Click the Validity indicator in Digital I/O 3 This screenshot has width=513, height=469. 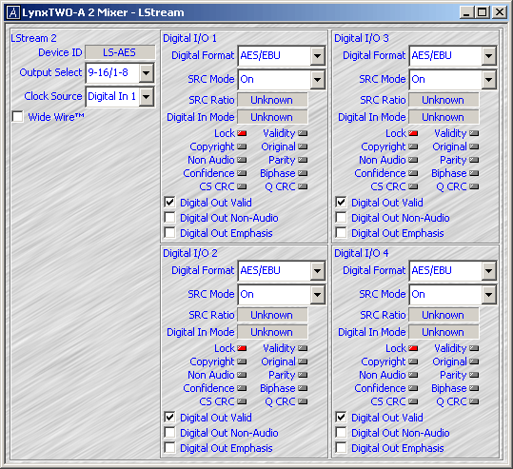[474, 133]
